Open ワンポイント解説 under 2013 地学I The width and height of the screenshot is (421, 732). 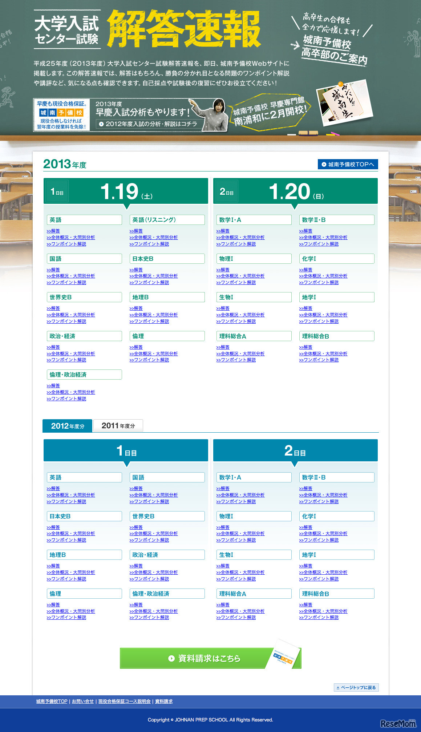319,321
